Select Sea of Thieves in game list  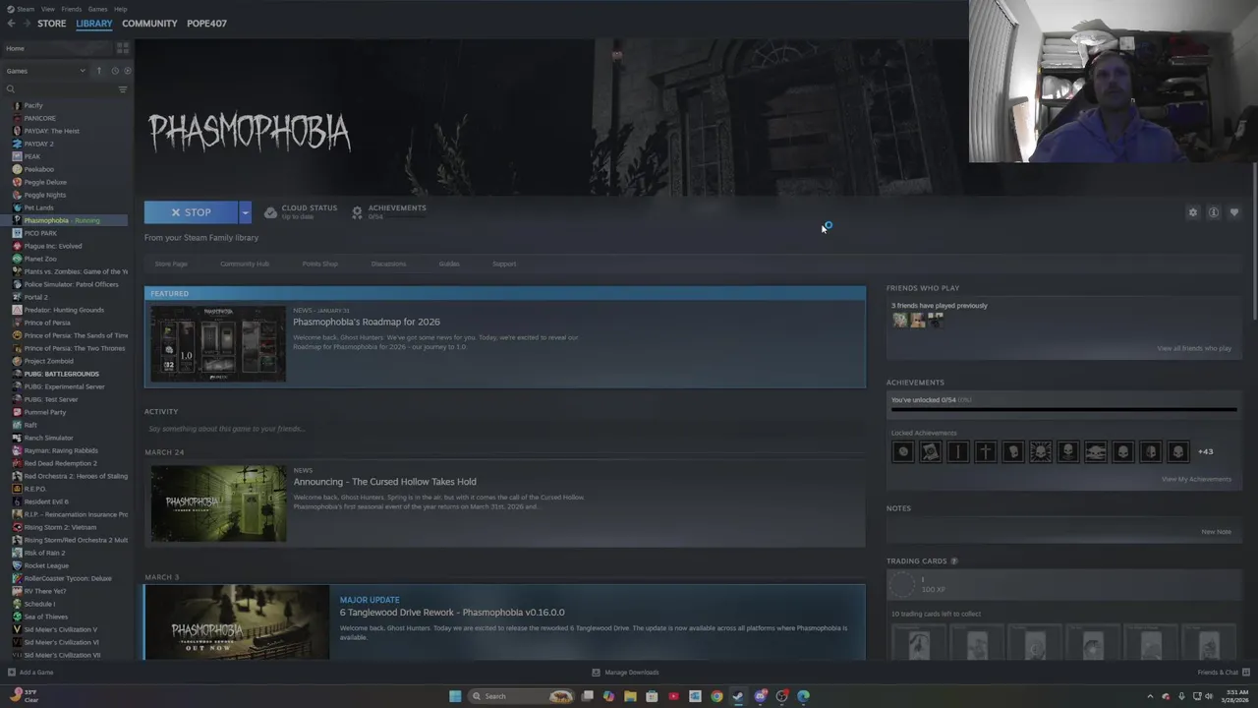pyautogui.click(x=45, y=617)
